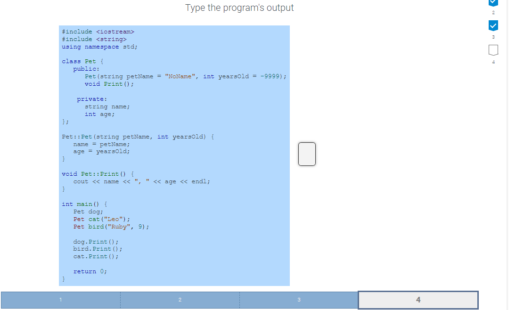
Task: Jump to step 3 in the bottom bar
Action: point(299,300)
